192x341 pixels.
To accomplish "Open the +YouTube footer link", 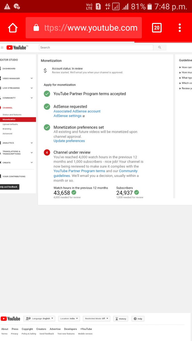I will tap(86, 329).
